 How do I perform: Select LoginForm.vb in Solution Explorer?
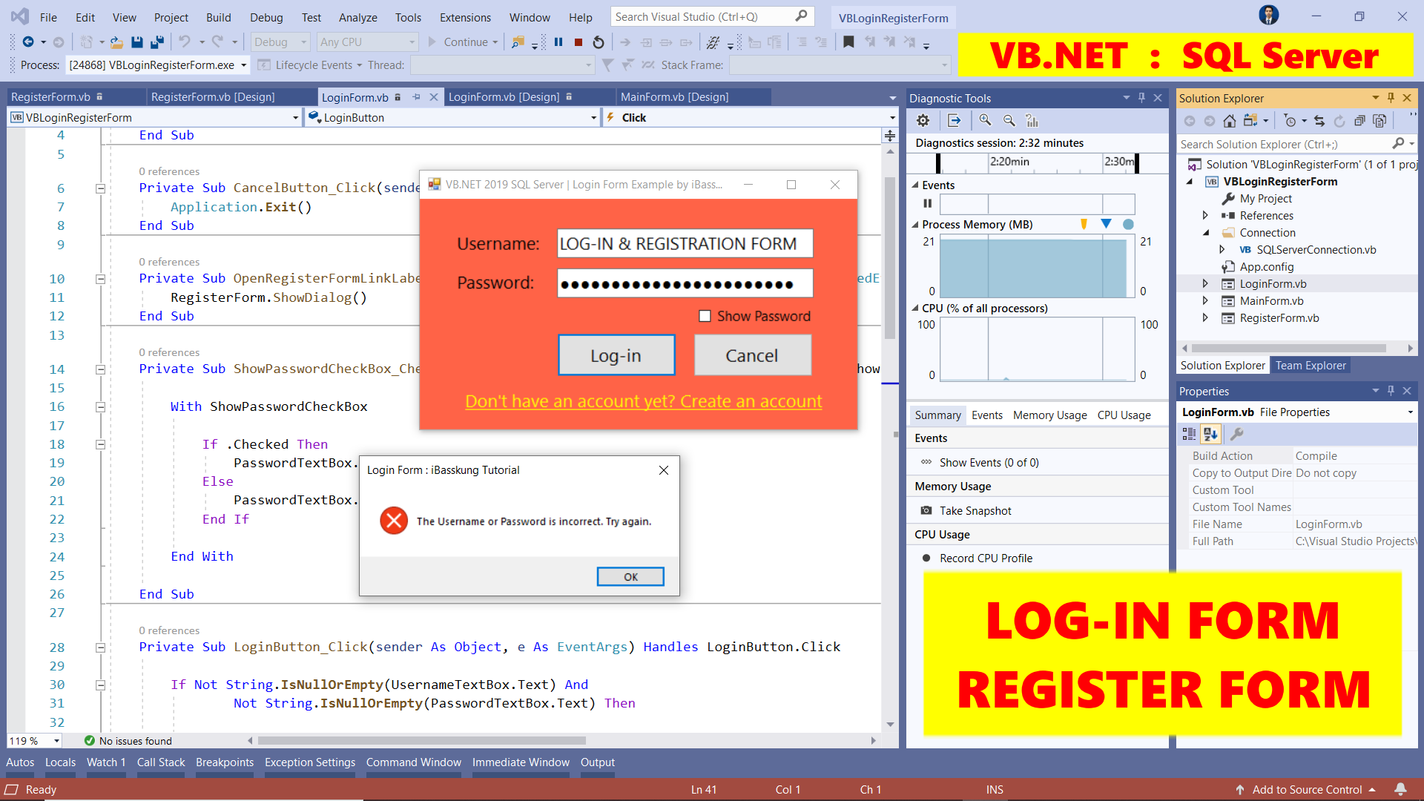(x=1273, y=284)
